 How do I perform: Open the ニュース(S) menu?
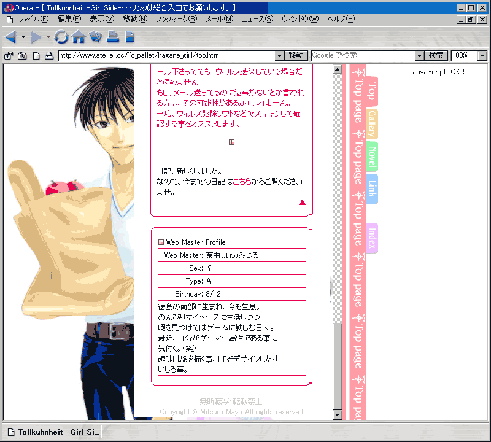[x=257, y=19]
